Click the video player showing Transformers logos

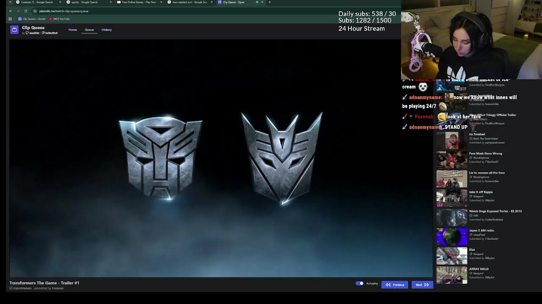[x=221, y=158]
